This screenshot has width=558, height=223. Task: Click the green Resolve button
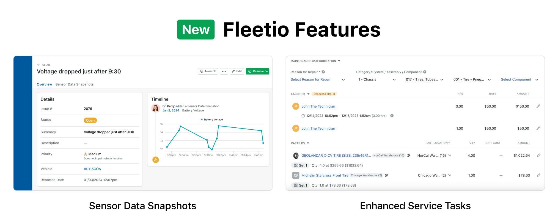point(257,71)
